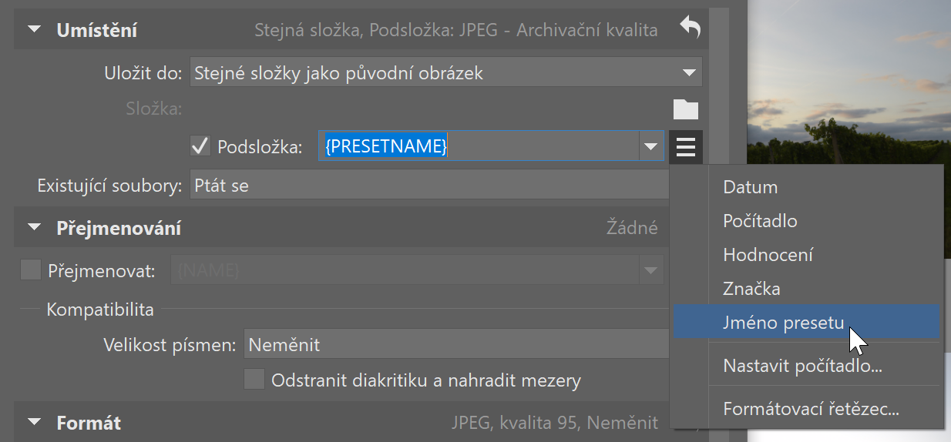Expand the Formát section
Viewport: 951px width, 442px height.
pos(35,423)
